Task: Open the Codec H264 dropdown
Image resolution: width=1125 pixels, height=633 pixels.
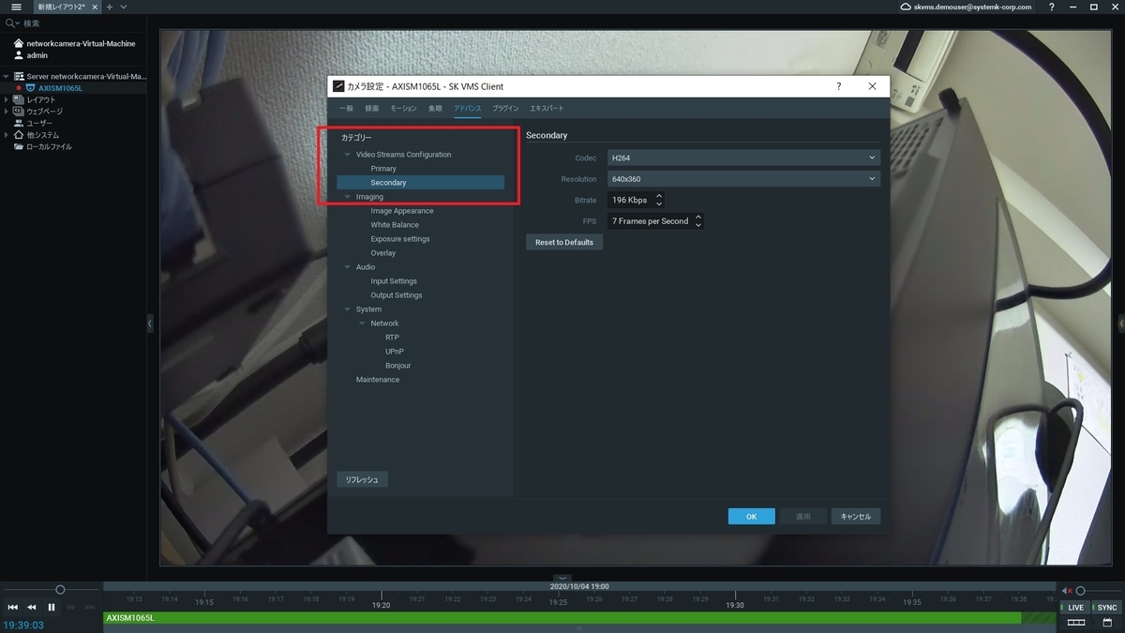Action: (743, 158)
